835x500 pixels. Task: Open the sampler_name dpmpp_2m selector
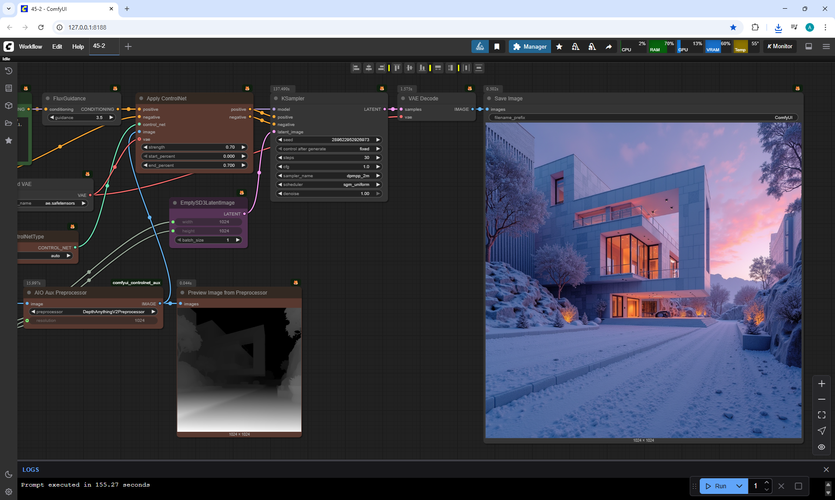point(329,175)
